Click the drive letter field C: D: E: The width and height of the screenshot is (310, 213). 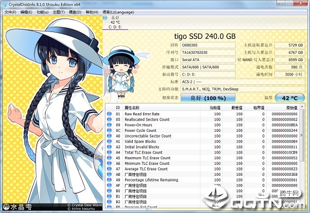click(x=208, y=74)
